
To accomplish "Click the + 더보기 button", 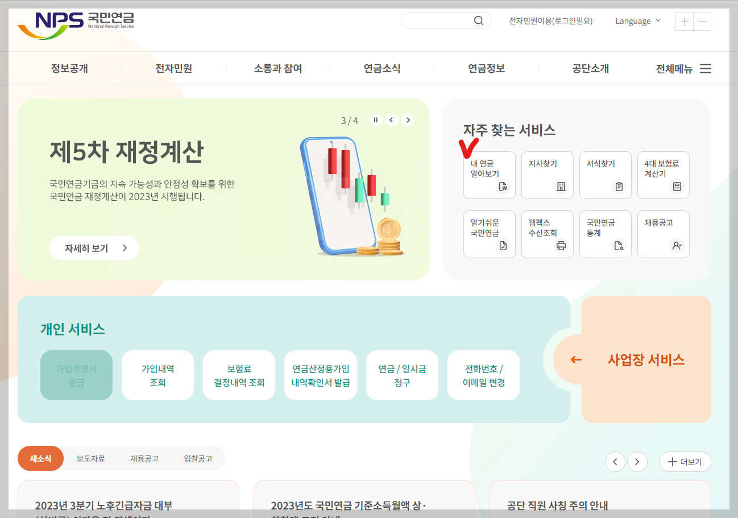I will [685, 462].
